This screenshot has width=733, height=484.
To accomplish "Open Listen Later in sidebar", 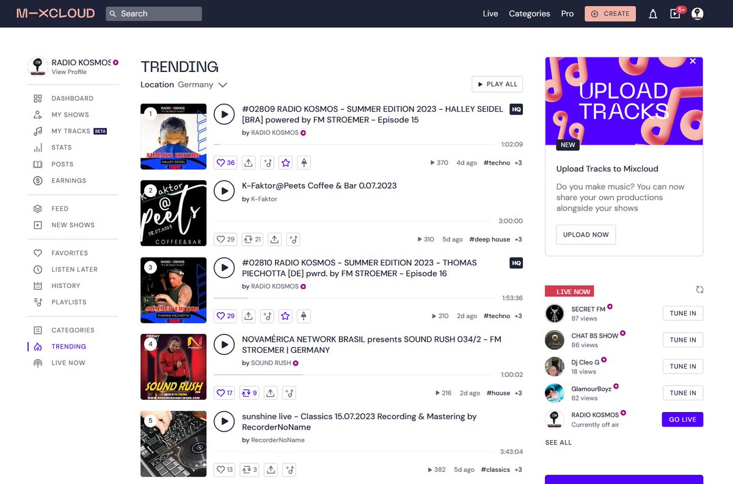I will [x=74, y=269].
